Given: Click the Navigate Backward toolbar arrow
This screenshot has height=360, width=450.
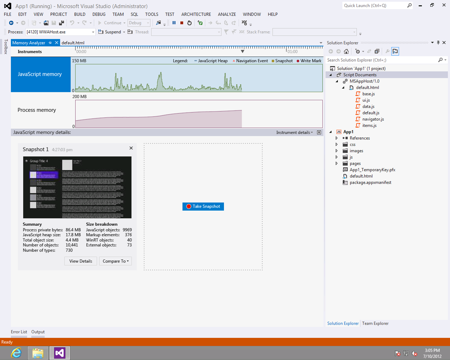Looking at the screenshot, I should click(x=11, y=23).
